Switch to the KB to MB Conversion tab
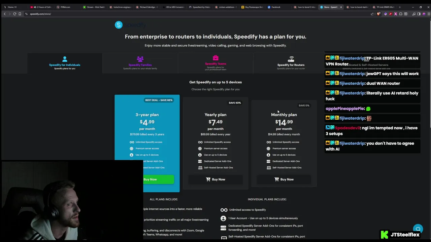Screen dimensions: 431x242 click(x=174, y=7)
